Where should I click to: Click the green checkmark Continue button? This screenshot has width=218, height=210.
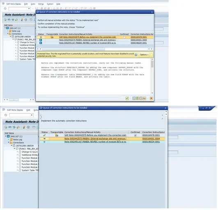(127, 98)
